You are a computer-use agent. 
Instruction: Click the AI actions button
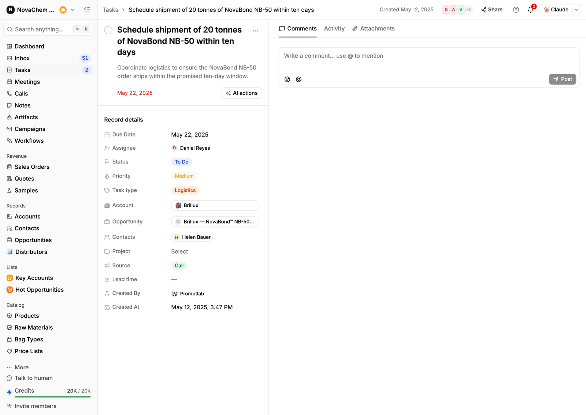pyautogui.click(x=241, y=93)
